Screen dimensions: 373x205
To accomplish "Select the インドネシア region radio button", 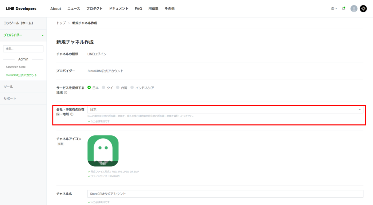I will pyautogui.click(x=132, y=88).
